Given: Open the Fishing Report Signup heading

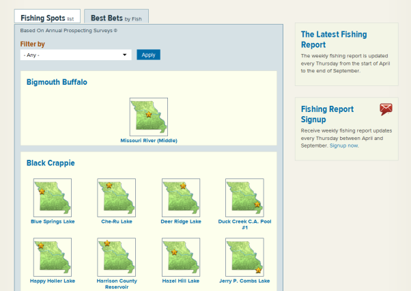Looking at the screenshot, I should [327, 114].
